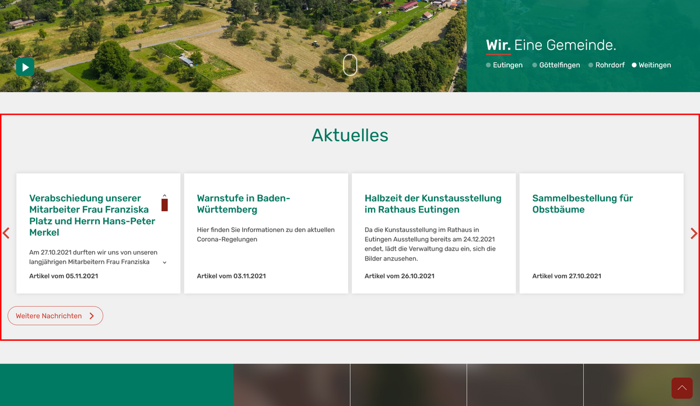700x406 pixels.
Task: Click red scrollbar thumb in first news card
Action: [164, 204]
